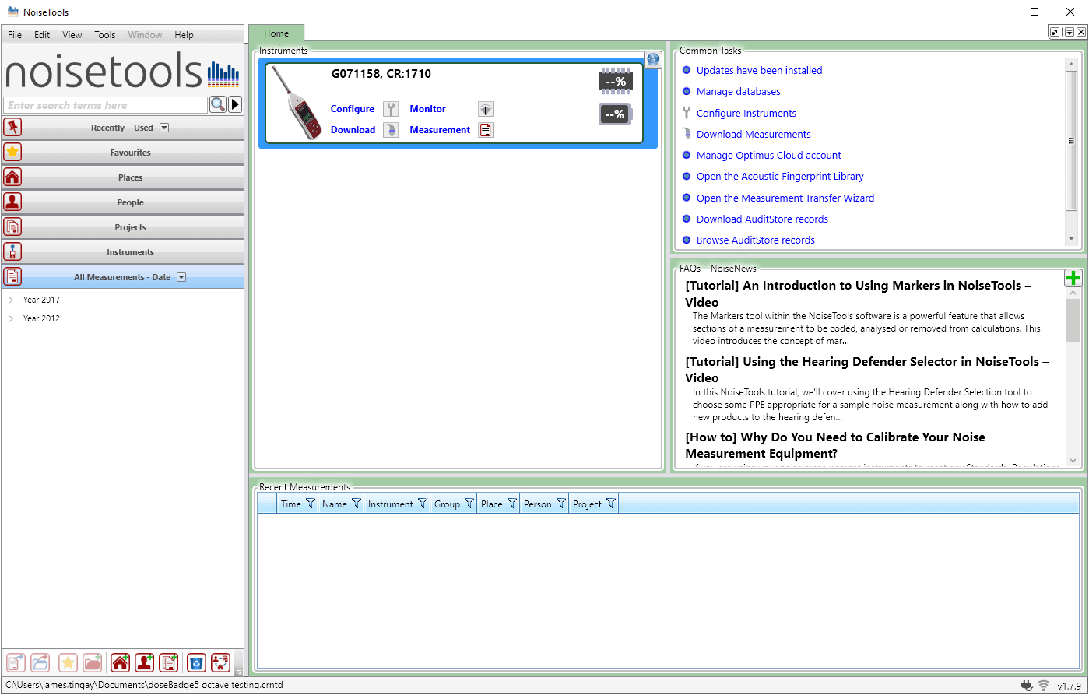1089x695 pixels.
Task: Click the memory percentage indicator
Action: pos(615,79)
